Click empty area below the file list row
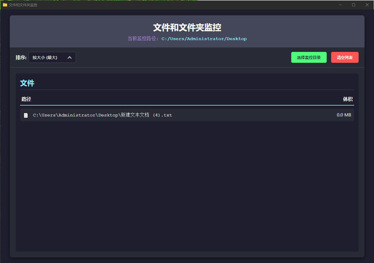 pyautogui.click(x=187, y=183)
